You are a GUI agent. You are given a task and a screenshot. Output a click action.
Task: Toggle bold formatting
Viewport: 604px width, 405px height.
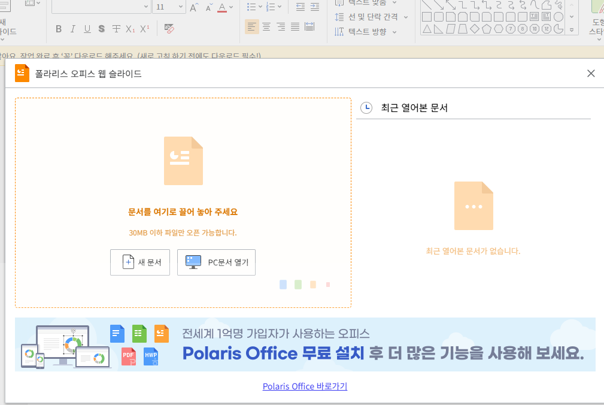[59, 28]
